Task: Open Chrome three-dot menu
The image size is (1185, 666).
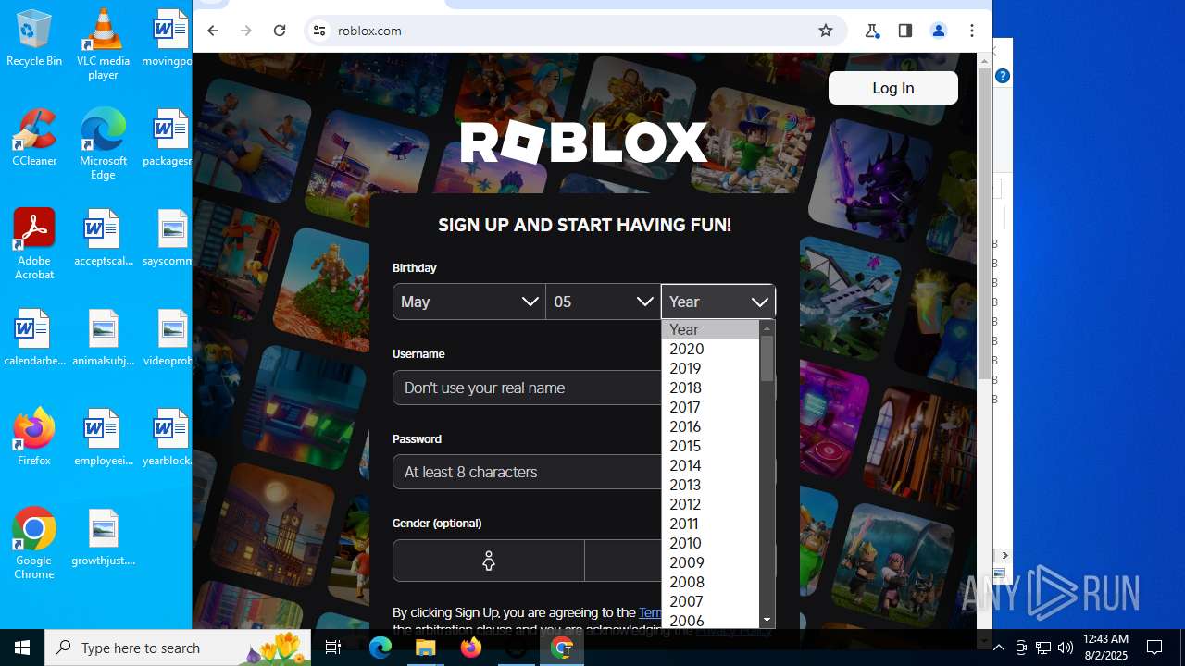Action: tap(972, 31)
